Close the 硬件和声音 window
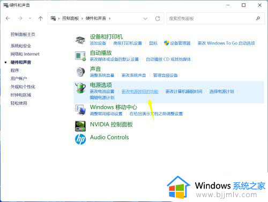The width and height of the screenshot is (268, 202). (x=260, y=5)
